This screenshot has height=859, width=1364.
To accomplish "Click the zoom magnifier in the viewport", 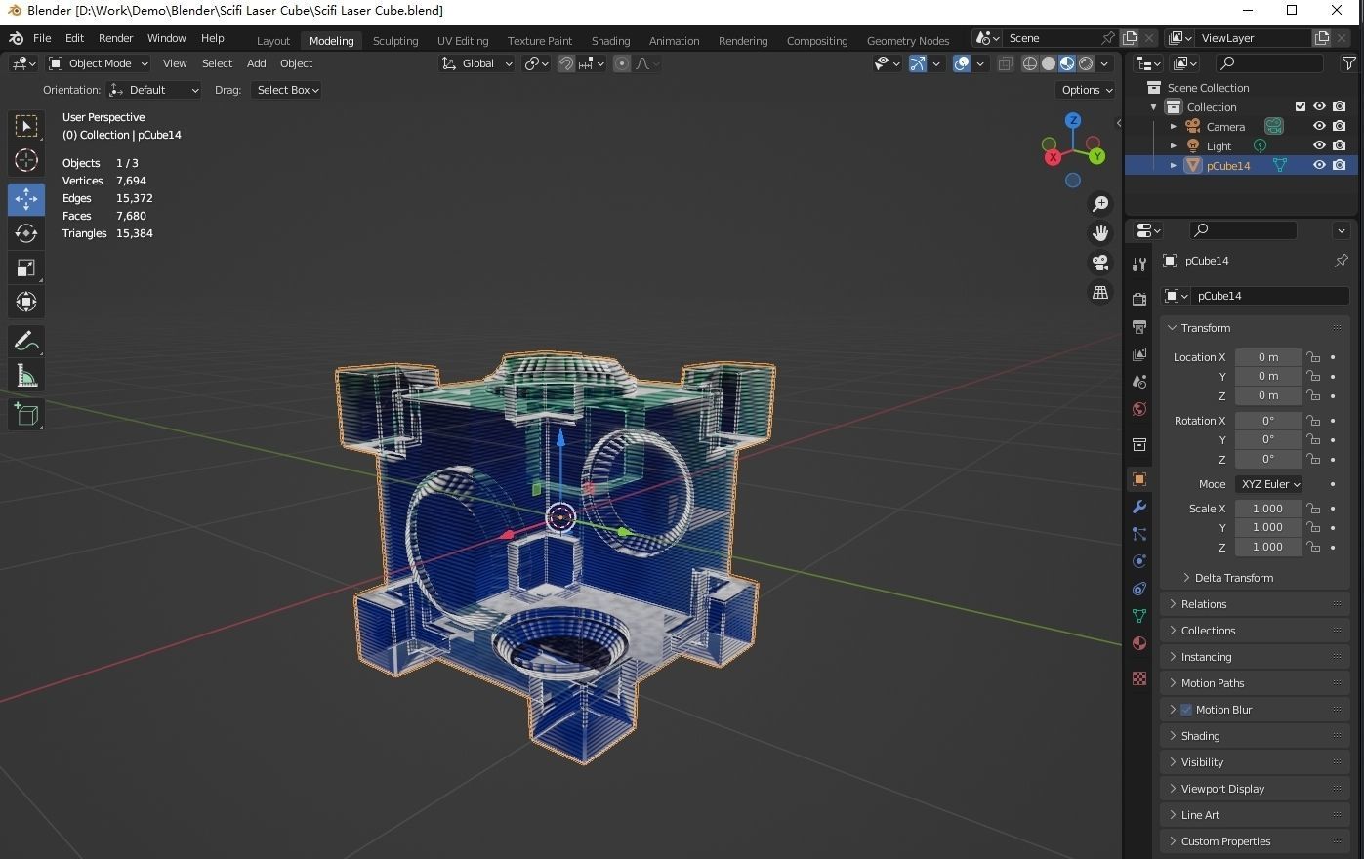I will pyautogui.click(x=1100, y=203).
